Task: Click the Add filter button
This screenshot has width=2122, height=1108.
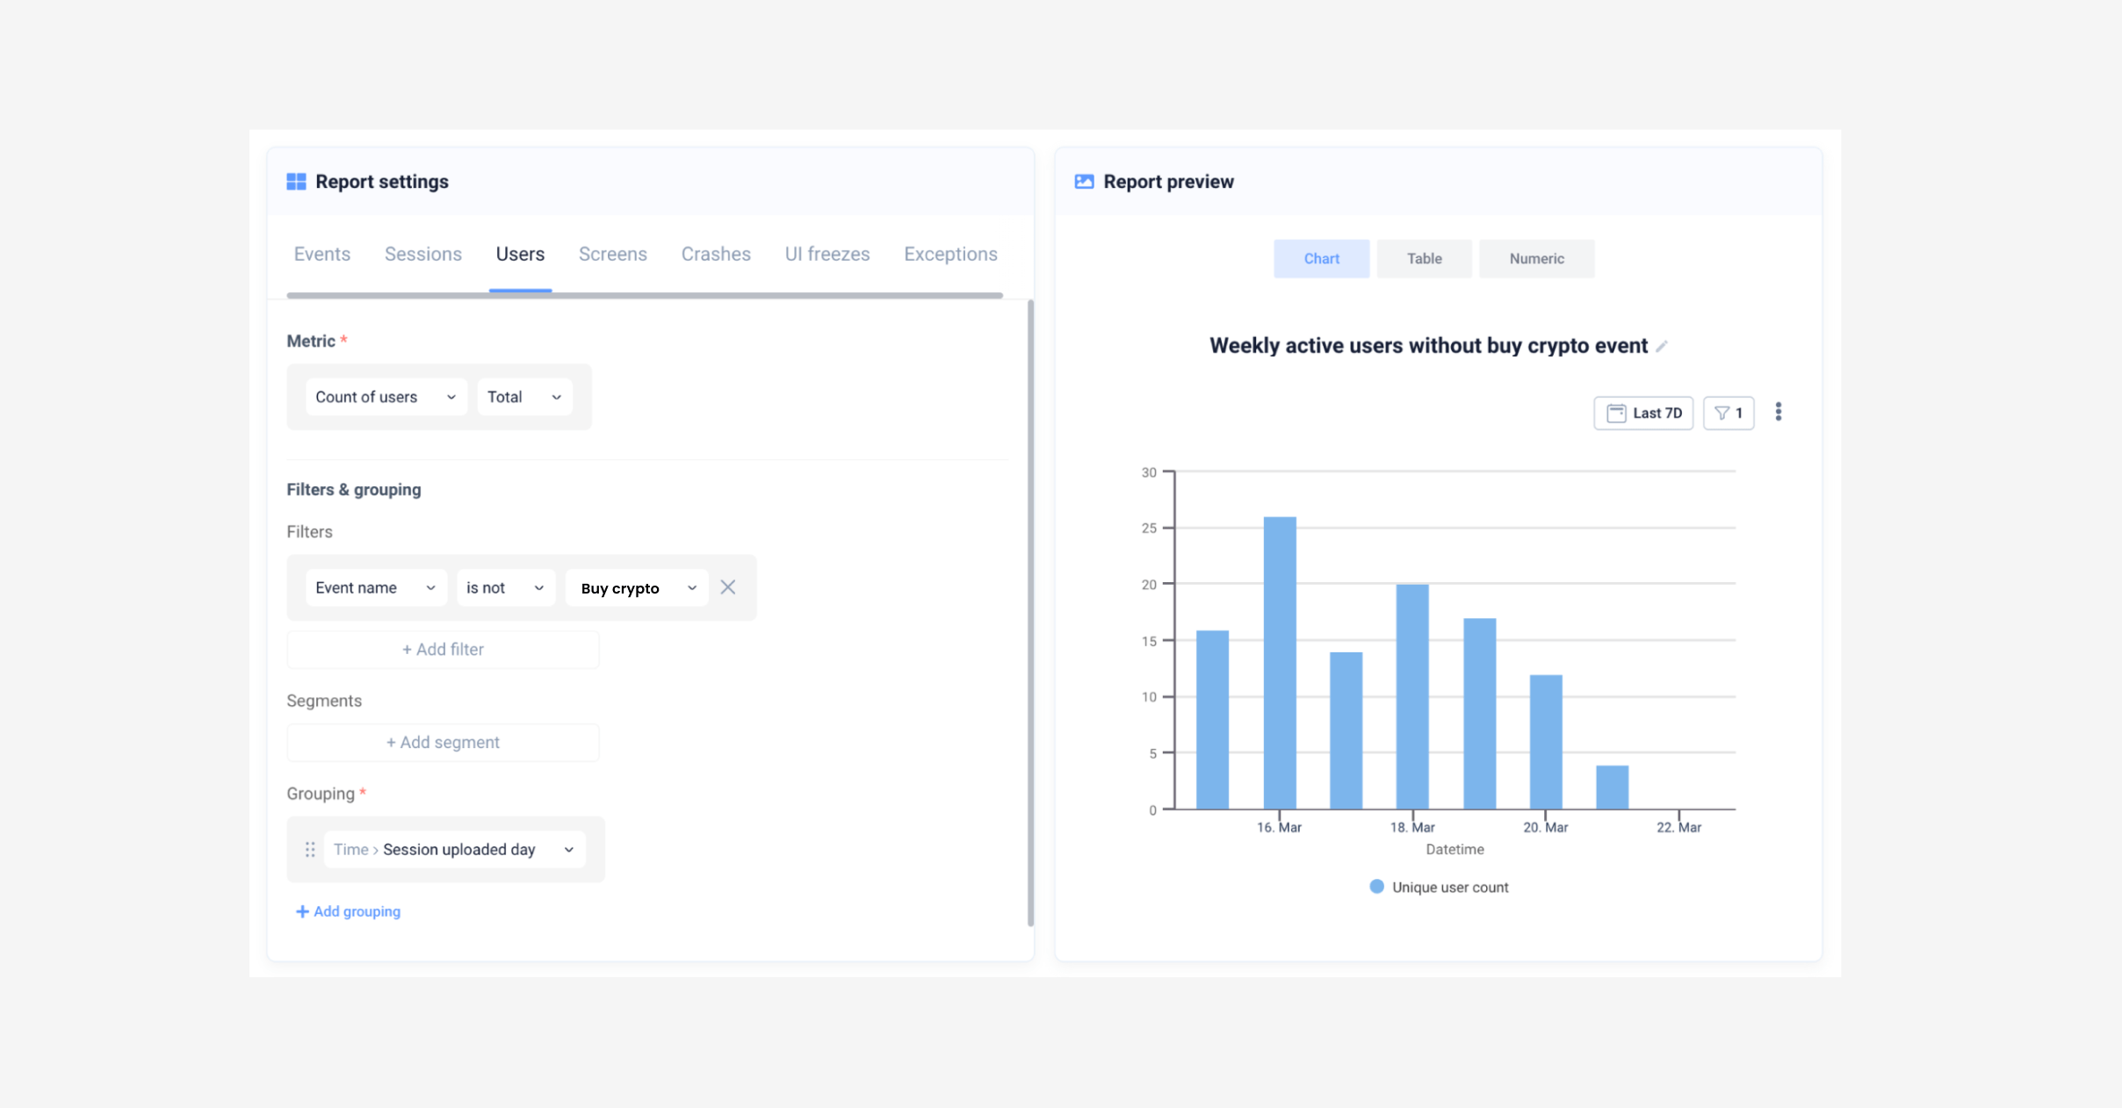Action: (x=443, y=649)
